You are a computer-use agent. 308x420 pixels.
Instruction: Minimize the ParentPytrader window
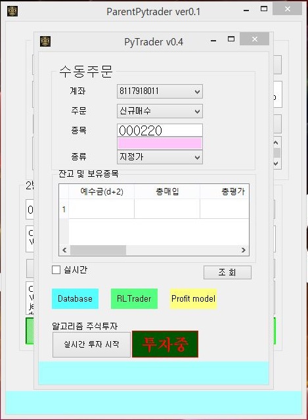coord(246,11)
